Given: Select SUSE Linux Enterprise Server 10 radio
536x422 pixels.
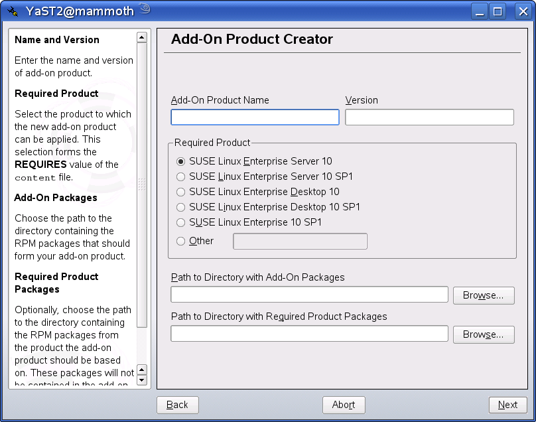Looking at the screenshot, I should click(180, 161).
